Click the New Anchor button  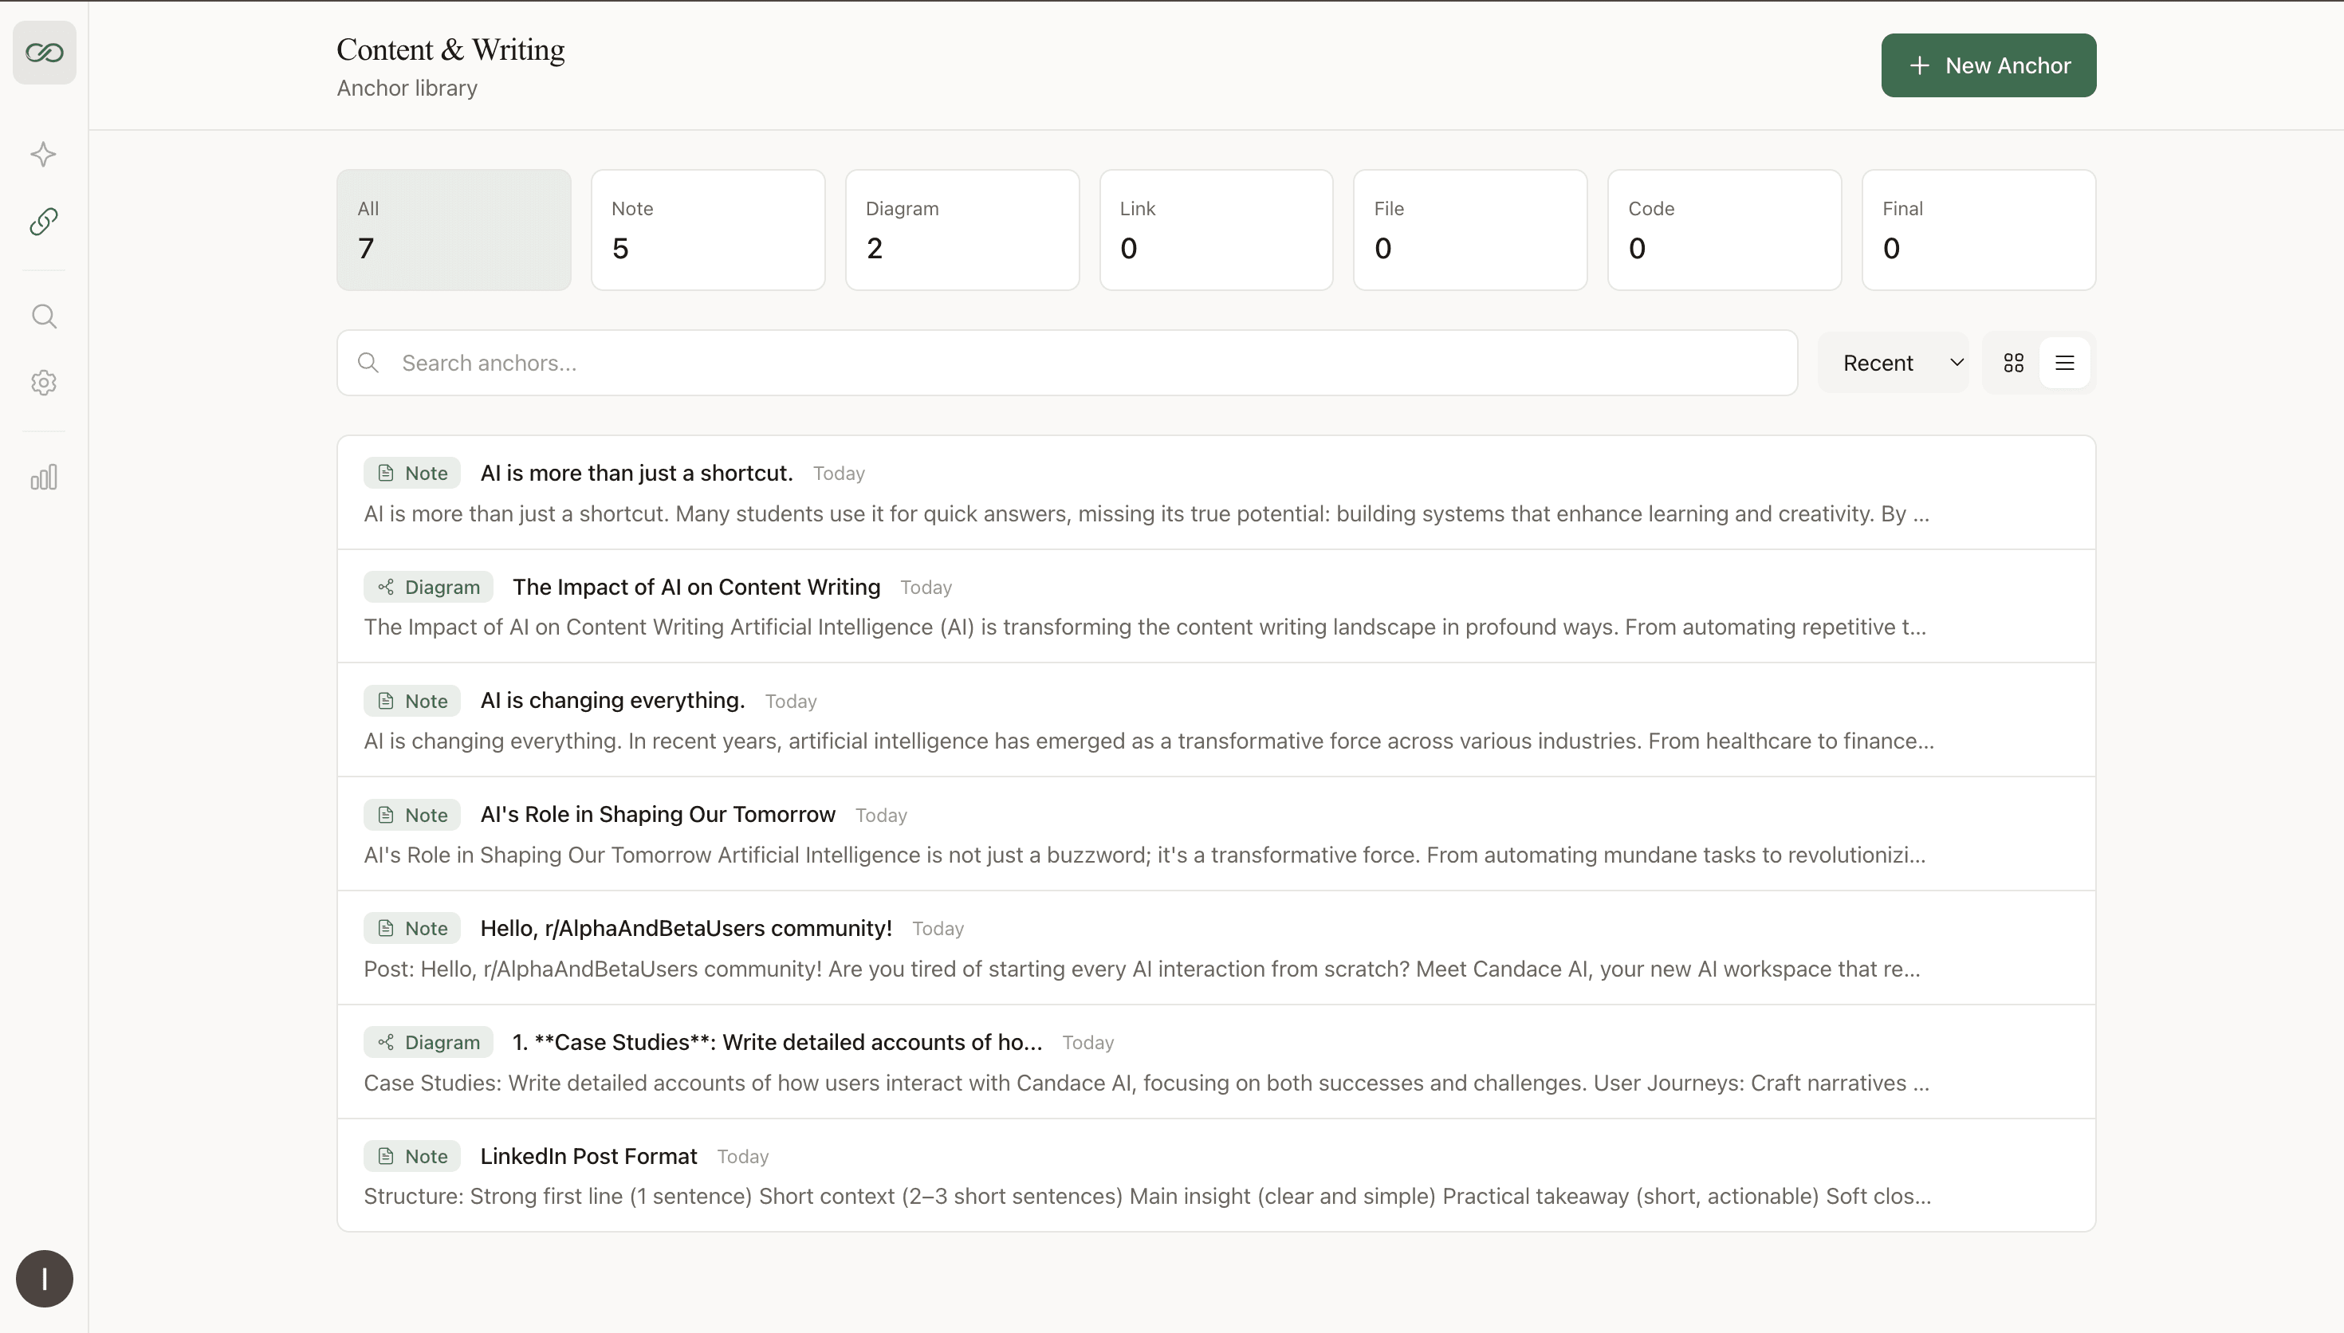[x=1988, y=66]
